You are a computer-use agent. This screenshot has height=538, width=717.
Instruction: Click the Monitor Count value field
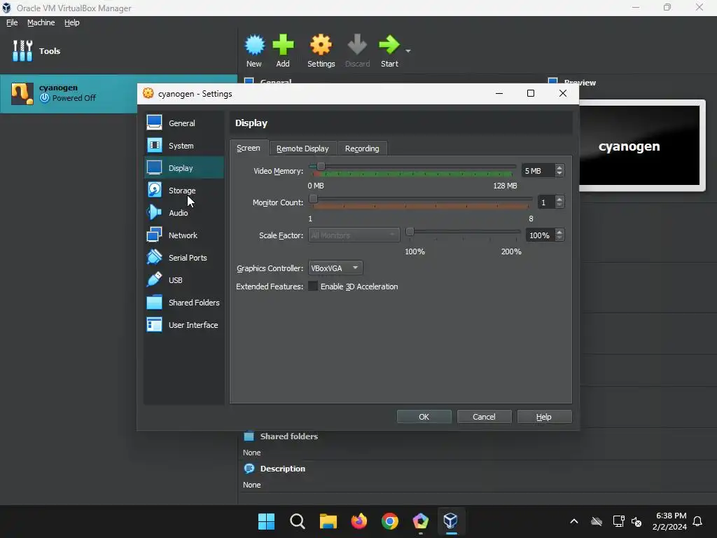[545, 202]
